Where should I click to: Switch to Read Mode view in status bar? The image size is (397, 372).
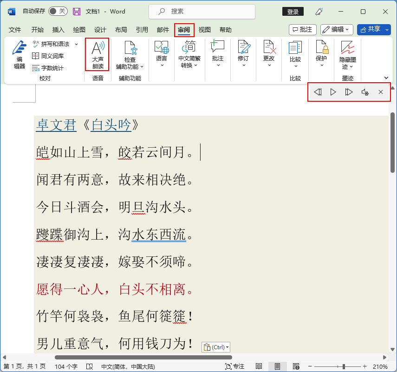[x=259, y=366]
